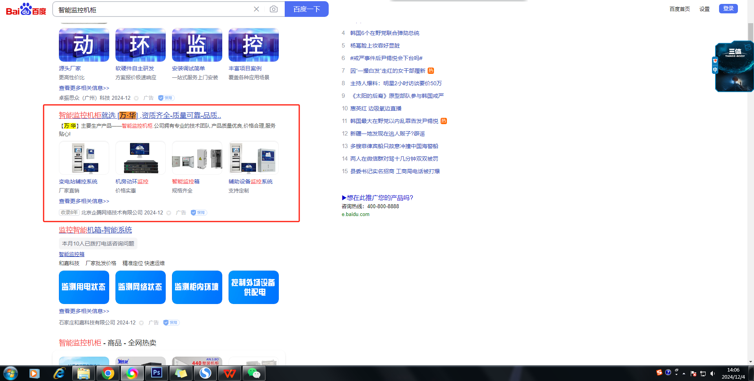Open hot topic 杨幂脸上妆容好显脏
This screenshot has height=381, width=754.
click(x=375, y=46)
